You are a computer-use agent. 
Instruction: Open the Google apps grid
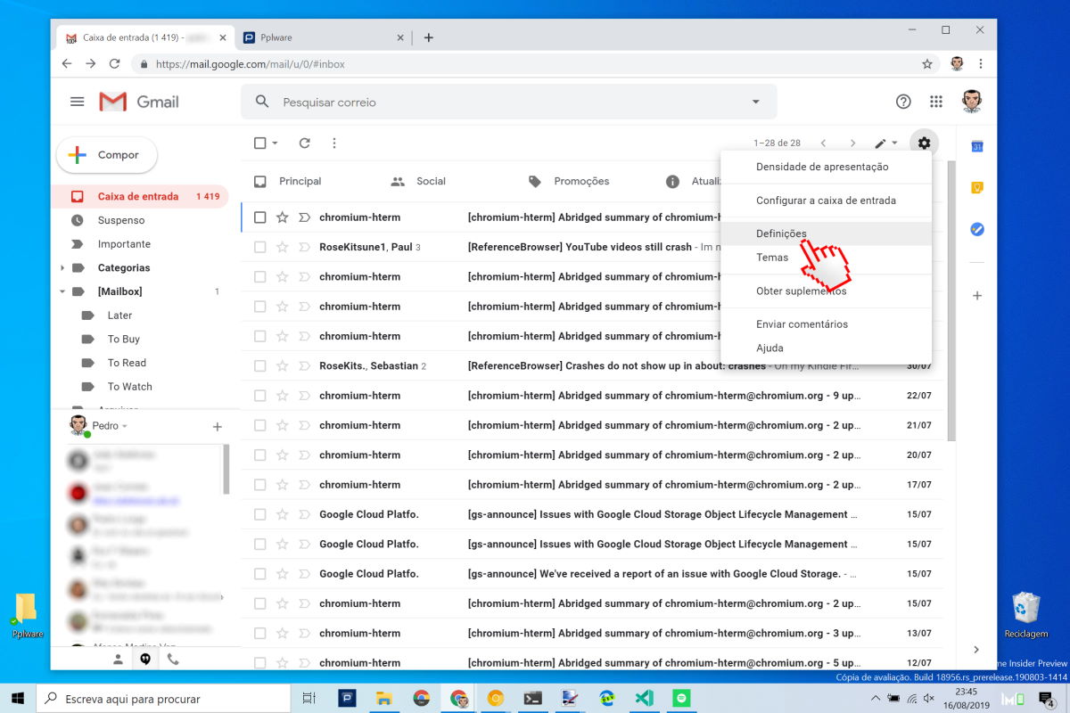pos(936,102)
